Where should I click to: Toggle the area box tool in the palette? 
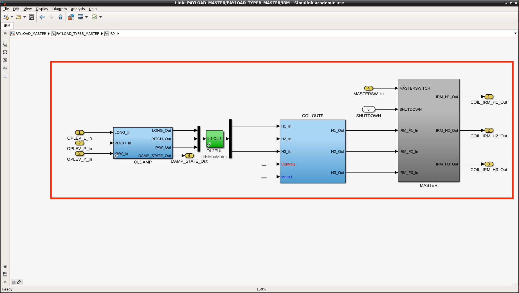[5, 76]
